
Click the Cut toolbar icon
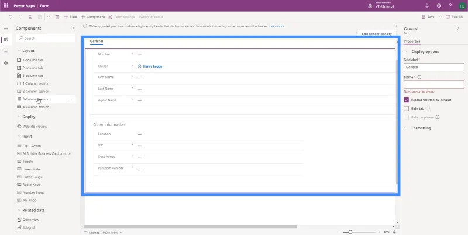30,17
